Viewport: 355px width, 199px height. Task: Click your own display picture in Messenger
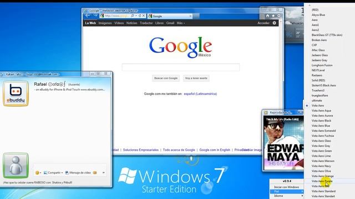(16, 165)
